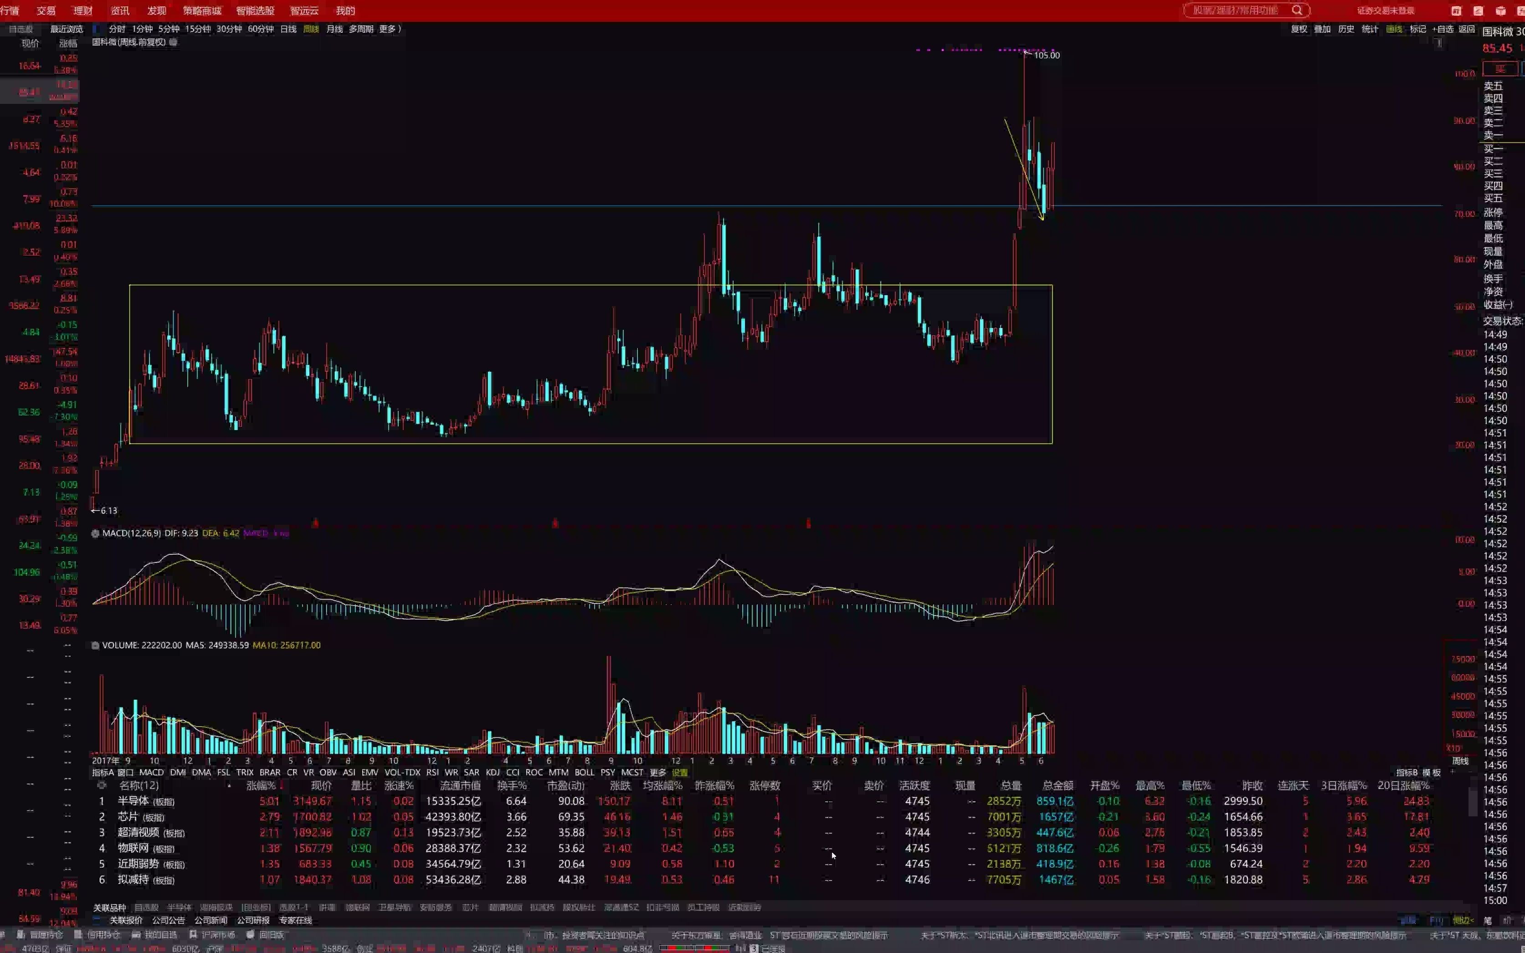Viewport: 1525px width, 953px height.
Task: Switch chart to 月线 period
Action: point(334,29)
